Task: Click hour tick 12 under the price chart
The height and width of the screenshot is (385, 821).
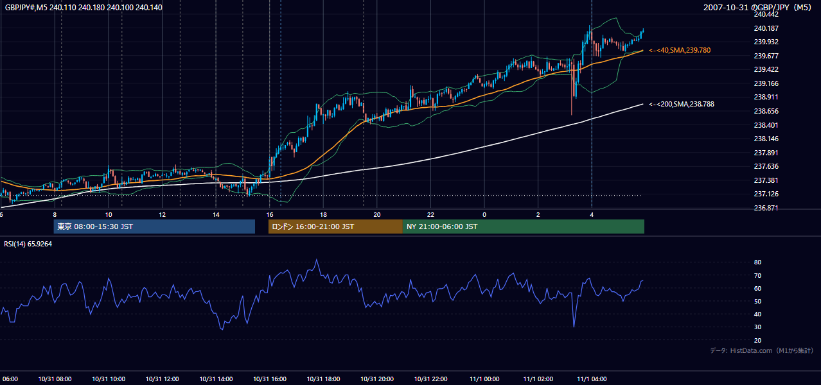Action: (163, 214)
